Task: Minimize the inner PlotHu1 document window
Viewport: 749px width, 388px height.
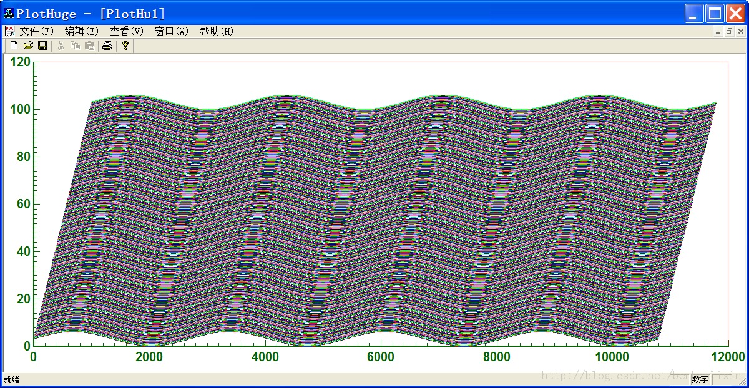Action: click(x=718, y=31)
